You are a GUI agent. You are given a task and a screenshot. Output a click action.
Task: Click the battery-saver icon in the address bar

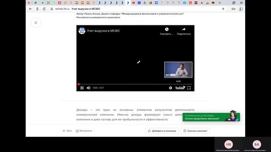tap(233, 9)
